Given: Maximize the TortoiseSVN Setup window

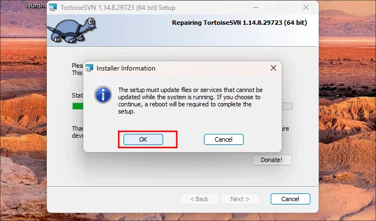Looking at the screenshot, I should [x=281, y=7].
